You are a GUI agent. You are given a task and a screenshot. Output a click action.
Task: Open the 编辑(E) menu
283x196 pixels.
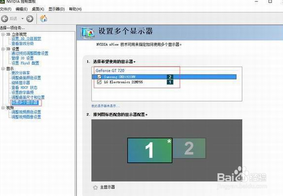(x=22, y=9)
